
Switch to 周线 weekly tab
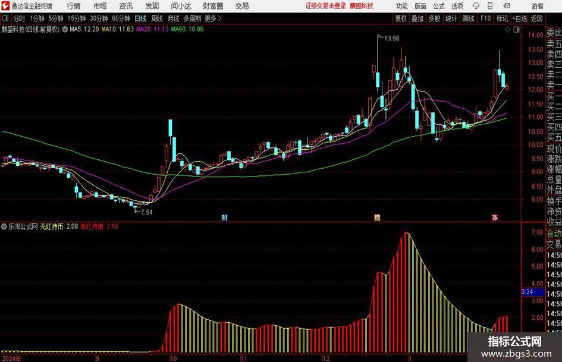point(157,18)
